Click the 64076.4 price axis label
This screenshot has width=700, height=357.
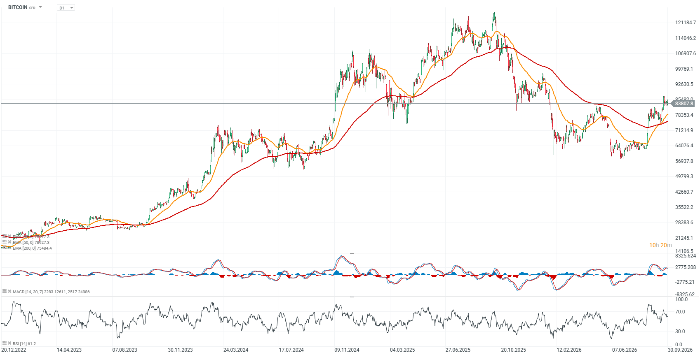point(684,146)
